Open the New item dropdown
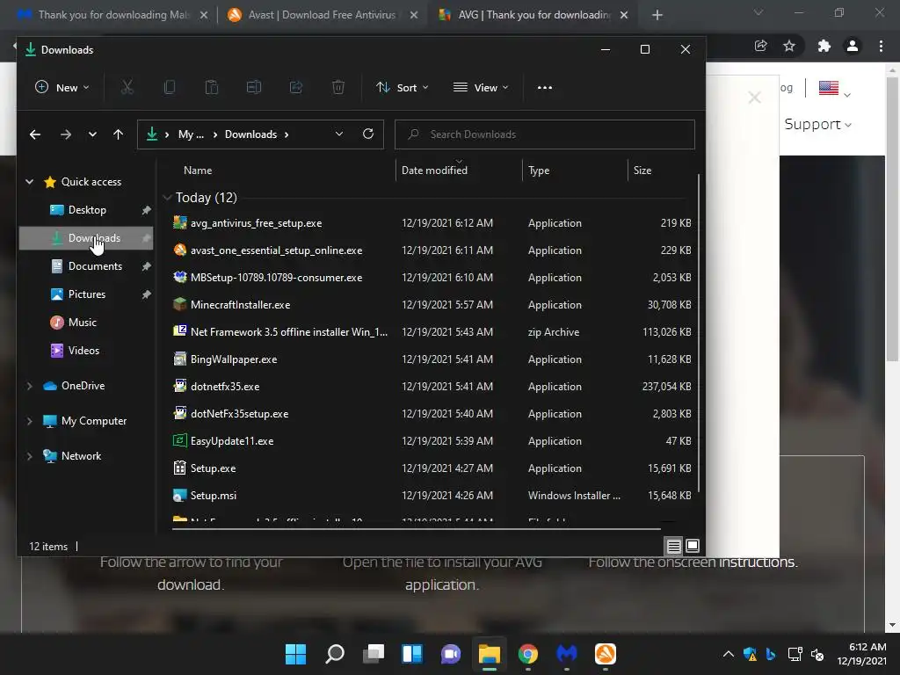900x675 pixels. 62,88
